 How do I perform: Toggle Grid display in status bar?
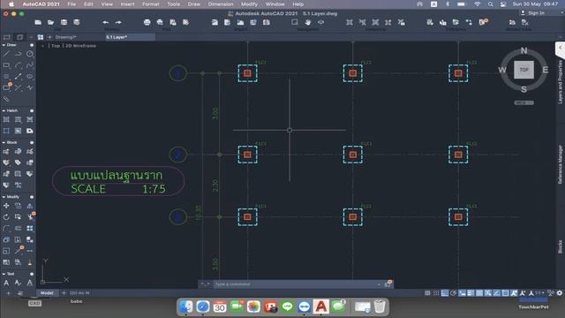click(427, 293)
